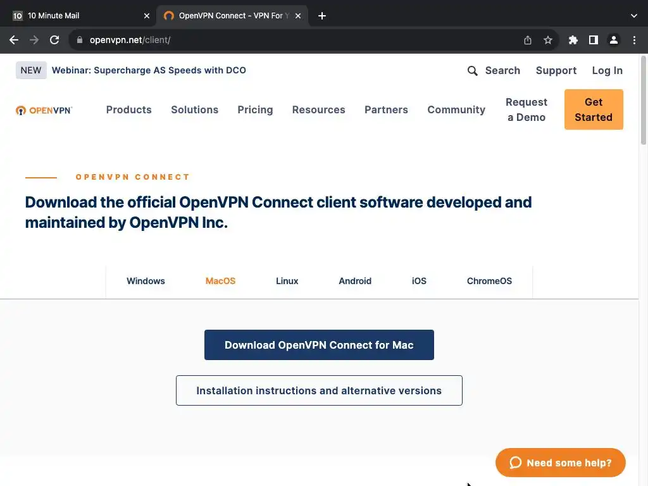648x486 pixels.
Task: Open the Resources menu
Action: pyautogui.click(x=319, y=109)
